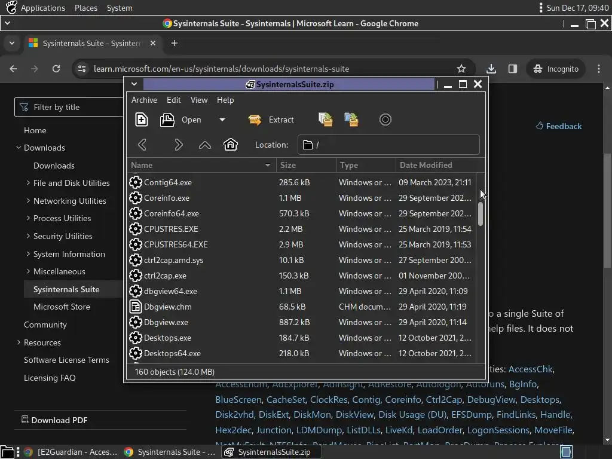This screenshot has width=612, height=459.
Task: Click the archive list vertical scrollbar thumb
Action: (x=481, y=213)
